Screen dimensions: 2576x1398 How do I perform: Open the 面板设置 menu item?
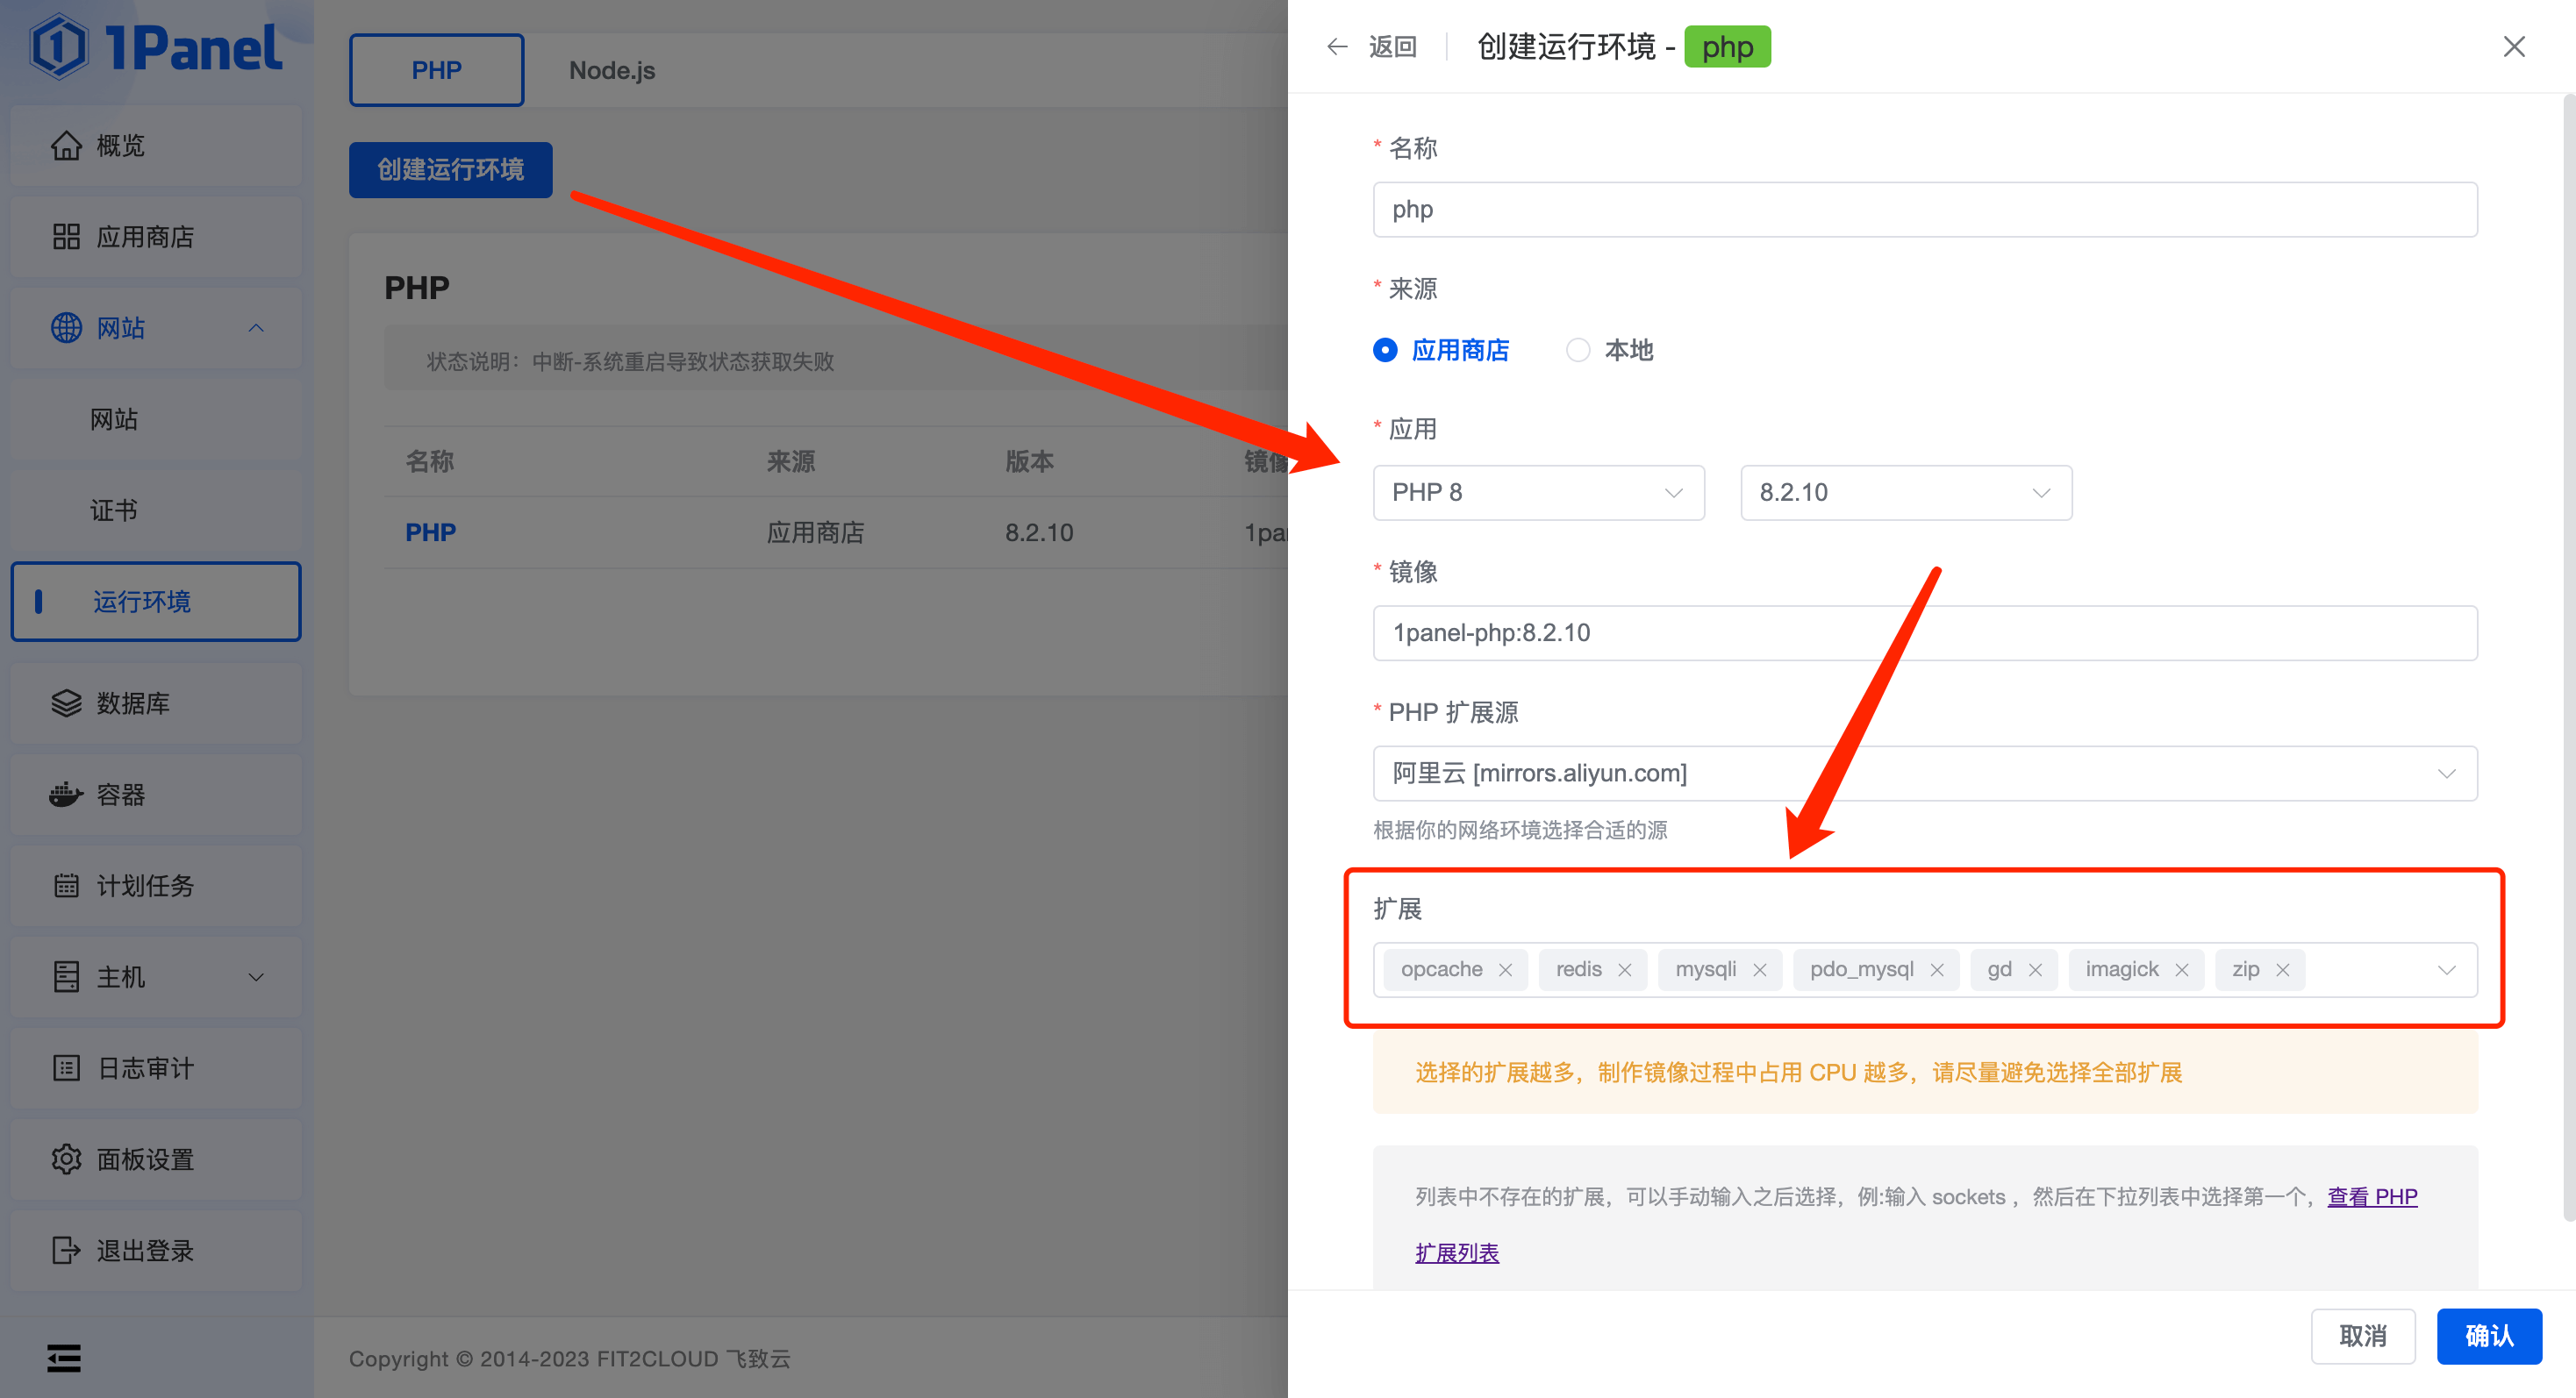pyautogui.click(x=156, y=1159)
